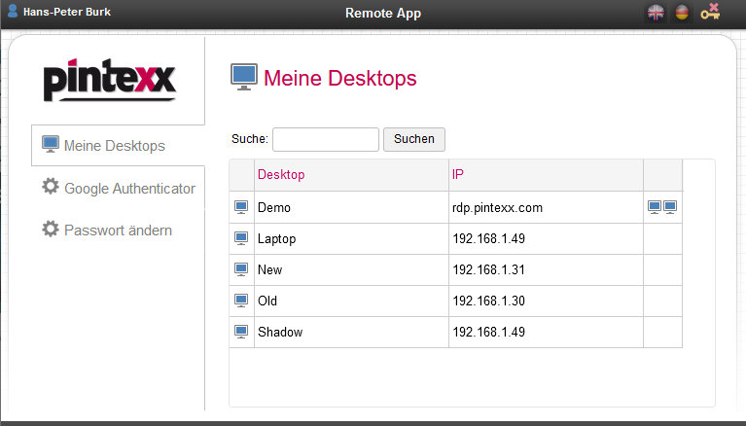
Task: Focus the Suche search field
Action: pyautogui.click(x=325, y=139)
